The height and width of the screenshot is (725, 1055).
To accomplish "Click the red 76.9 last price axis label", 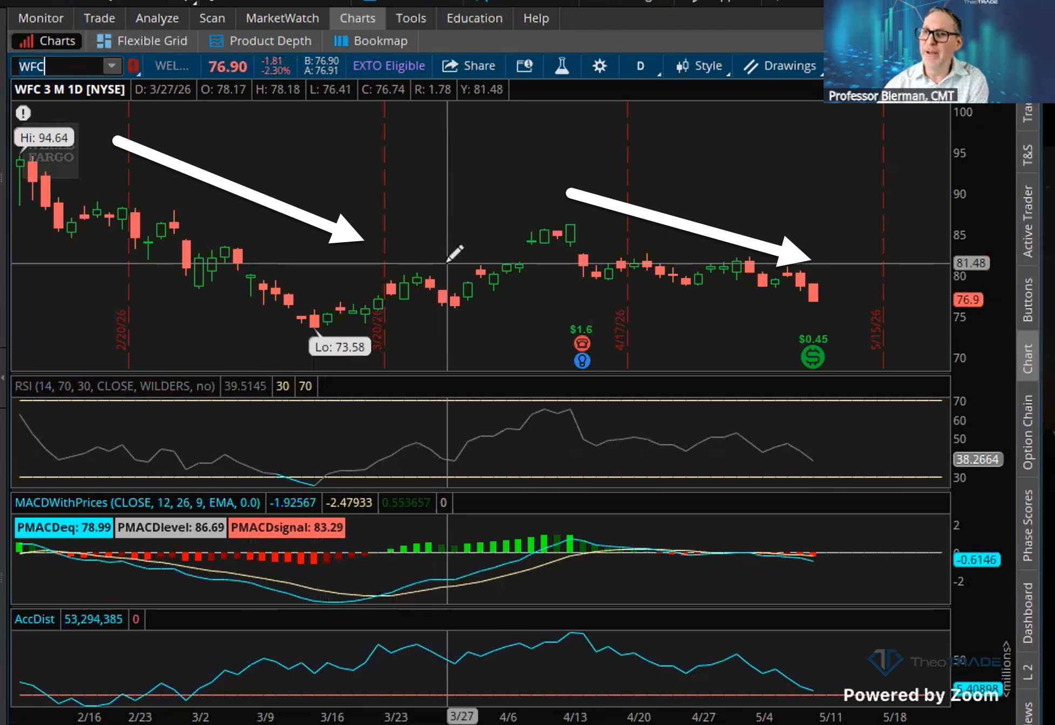I will (x=968, y=300).
